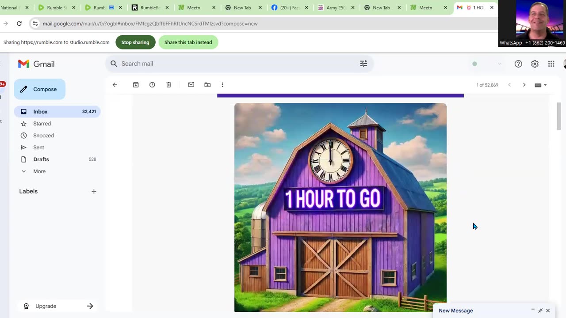Mark the email as unread
Image resolution: width=566 pixels, height=318 pixels.
pos(191,85)
